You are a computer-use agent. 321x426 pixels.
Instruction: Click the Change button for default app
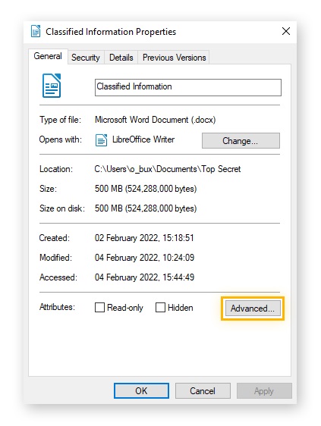[241, 140]
